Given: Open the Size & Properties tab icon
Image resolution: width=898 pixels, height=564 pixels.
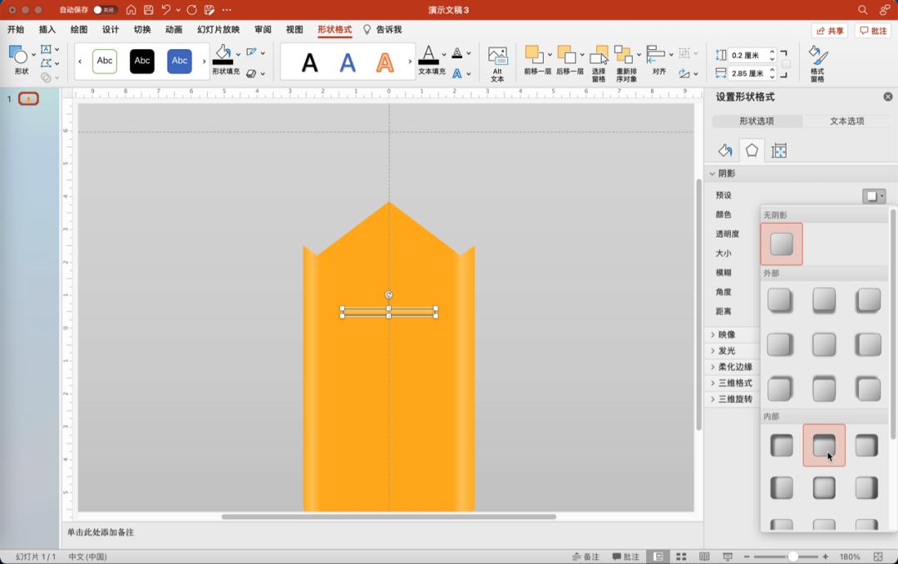Looking at the screenshot, I should click(779, 151).
